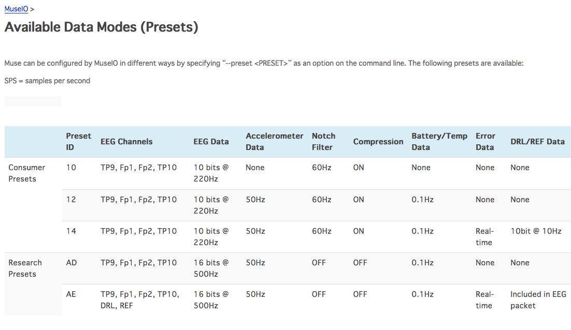Select the Preset ID column header
Screen dimensions: 571x330
point(78,141)
